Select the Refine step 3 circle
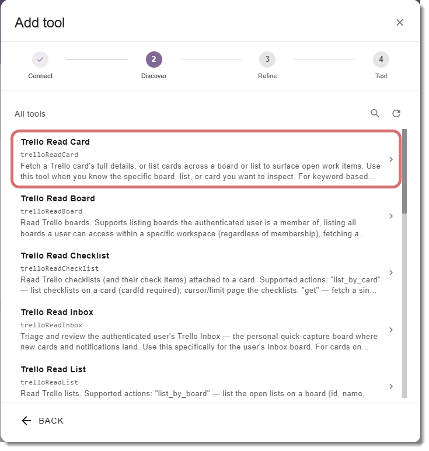The width and height of the screenshot is (429, 451). (x=267, y=60)
